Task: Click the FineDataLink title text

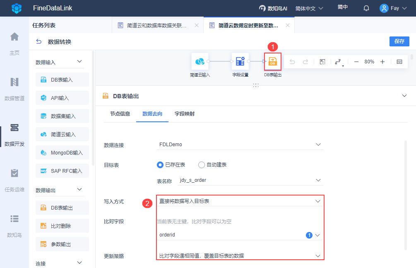Action: pyautogui.click(x=53, y=8)
